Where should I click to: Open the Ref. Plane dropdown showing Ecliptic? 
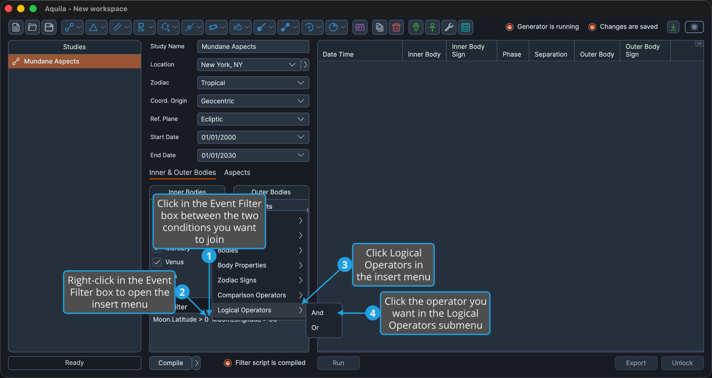click(253, 119)
